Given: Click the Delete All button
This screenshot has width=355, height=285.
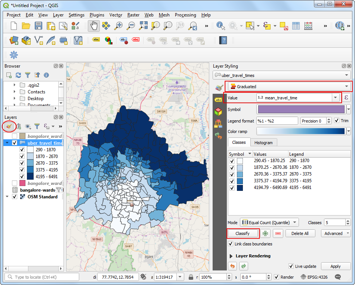Looking at the screenshot, I should pyautogui.click(x=300, y=233).
